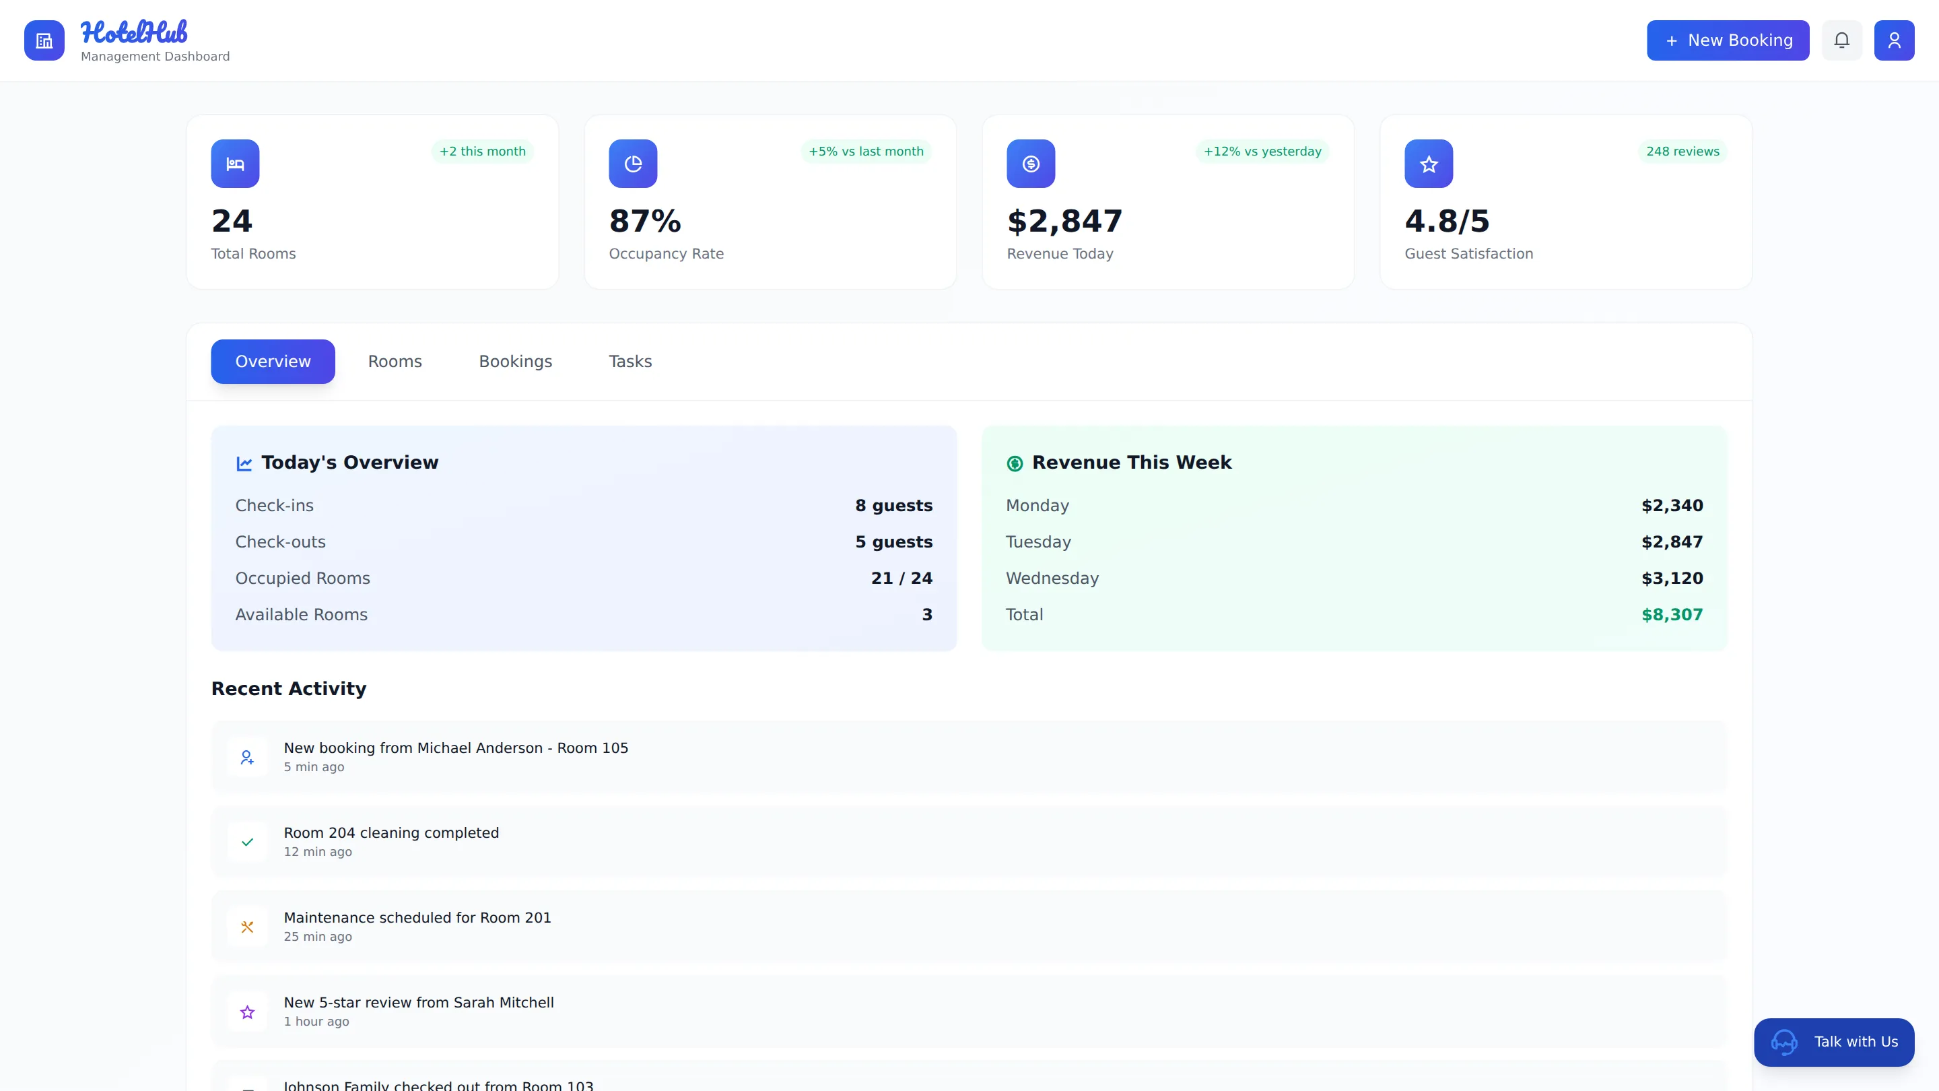1939x1091 pixels.
Task: Switch to the Bookings tab
Action: point(515,362)
